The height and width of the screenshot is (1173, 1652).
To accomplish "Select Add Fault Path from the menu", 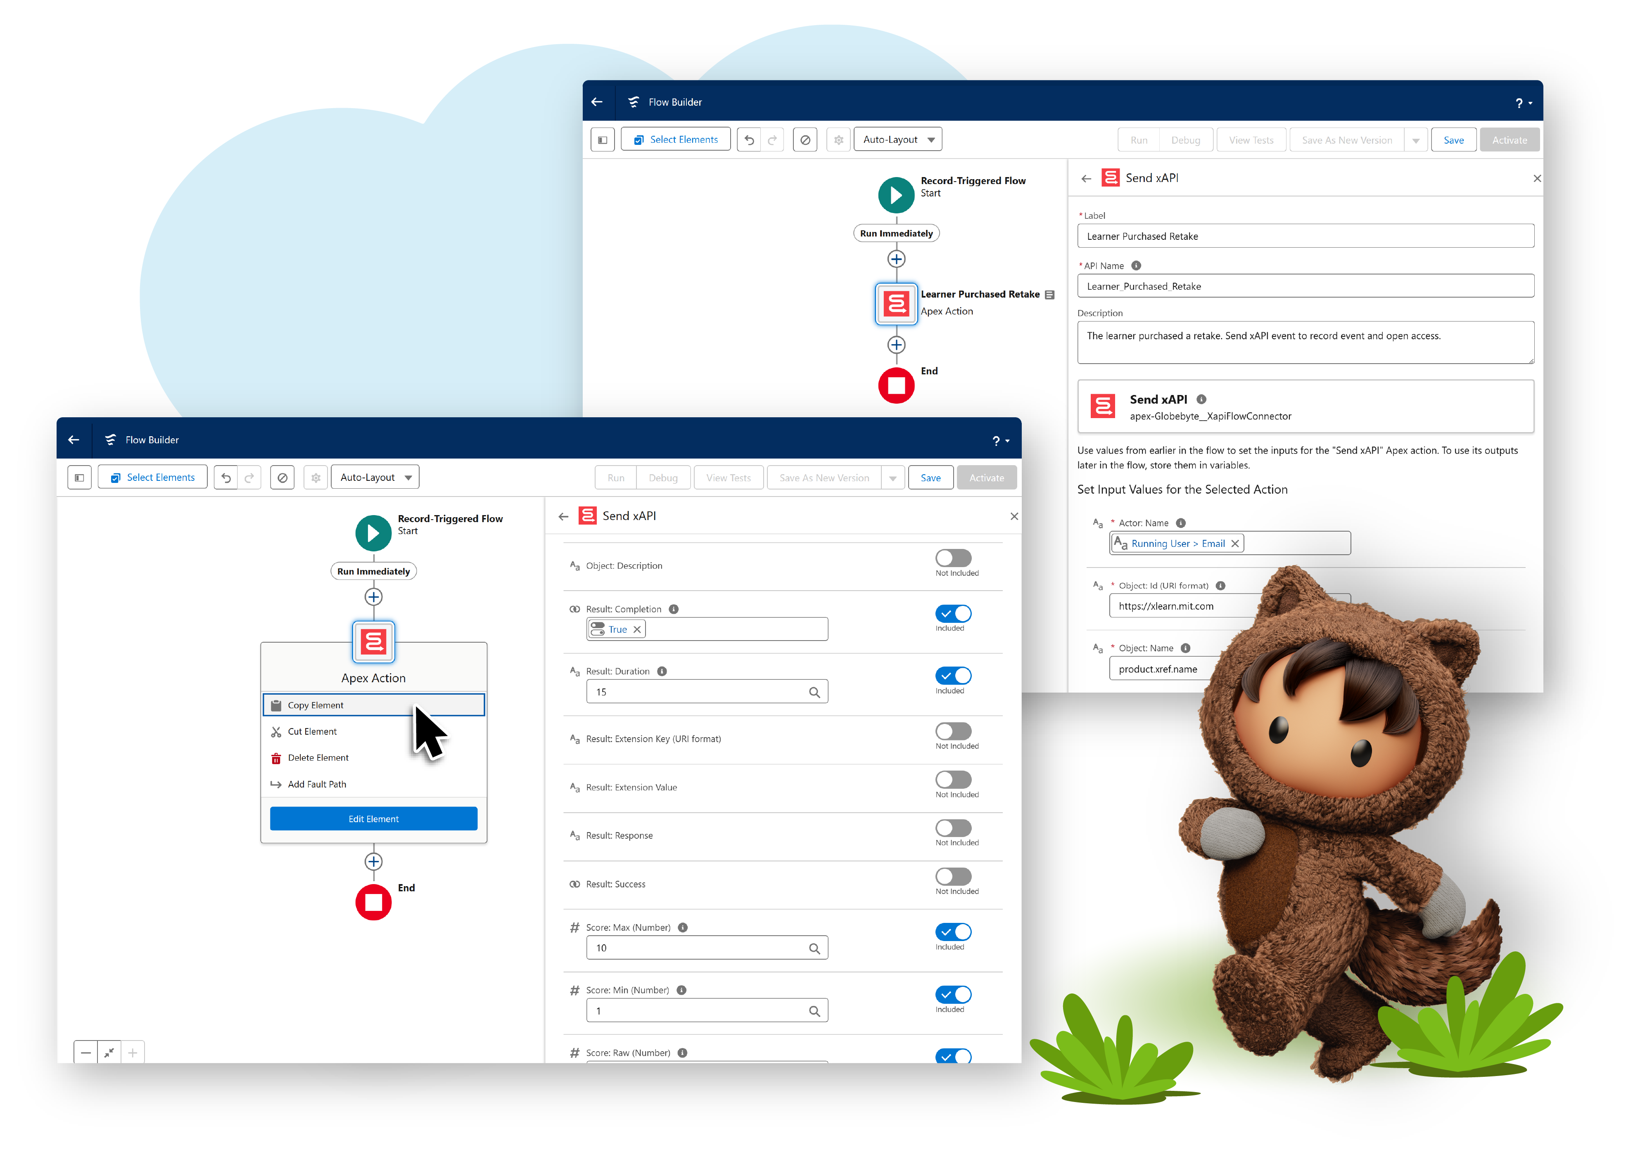I will [316, 784].
